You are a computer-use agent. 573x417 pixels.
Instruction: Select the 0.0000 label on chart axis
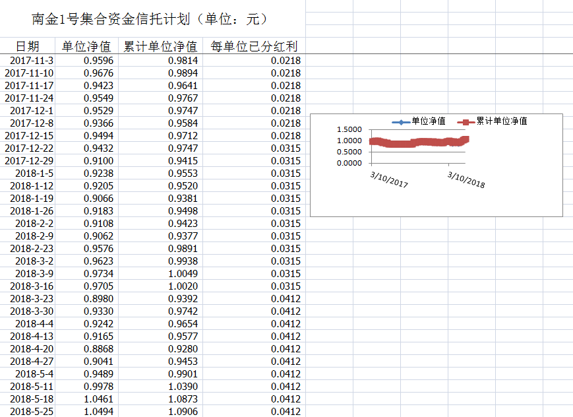pyautogui.click(x=349, y=163)
